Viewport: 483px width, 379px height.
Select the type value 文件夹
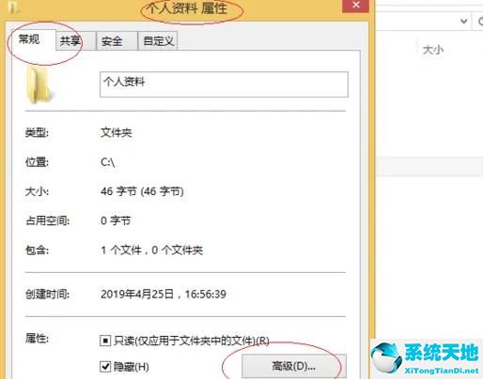[x=117, y=132]
